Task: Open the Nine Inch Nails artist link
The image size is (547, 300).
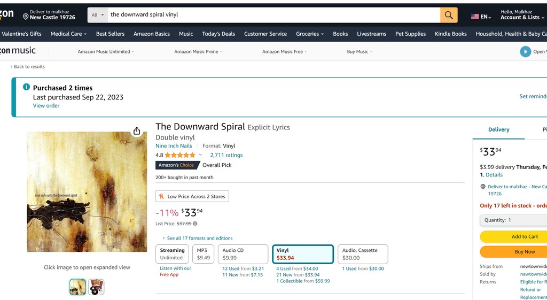Action: point(174,145)
